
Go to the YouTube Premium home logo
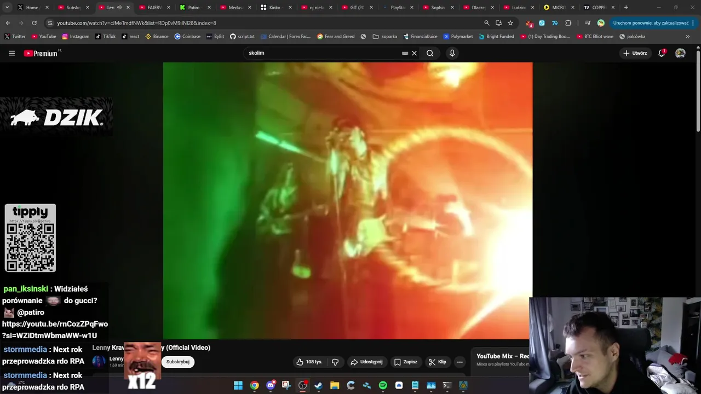pyautogui.click(x=41, y=53)
